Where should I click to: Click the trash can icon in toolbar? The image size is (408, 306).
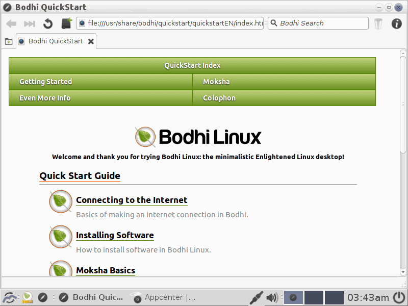[x=378, y=23]
